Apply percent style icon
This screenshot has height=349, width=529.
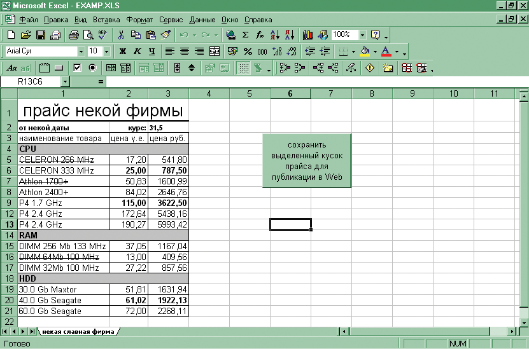248,51
